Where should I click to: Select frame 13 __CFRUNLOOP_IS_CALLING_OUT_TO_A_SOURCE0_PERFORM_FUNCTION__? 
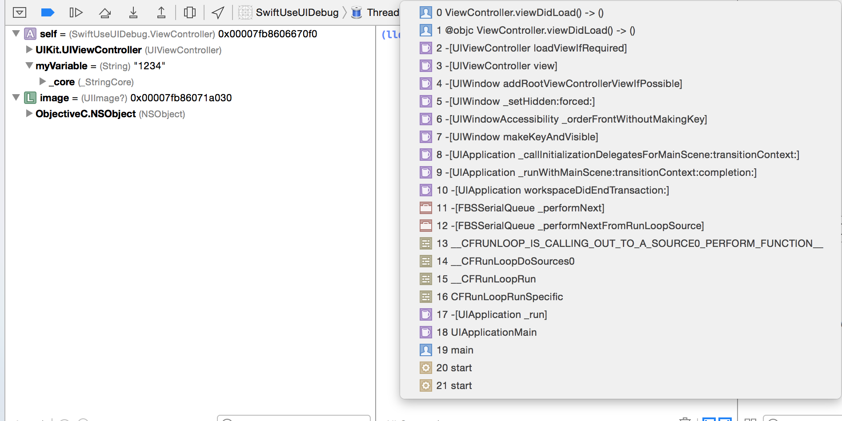point(621,243)
